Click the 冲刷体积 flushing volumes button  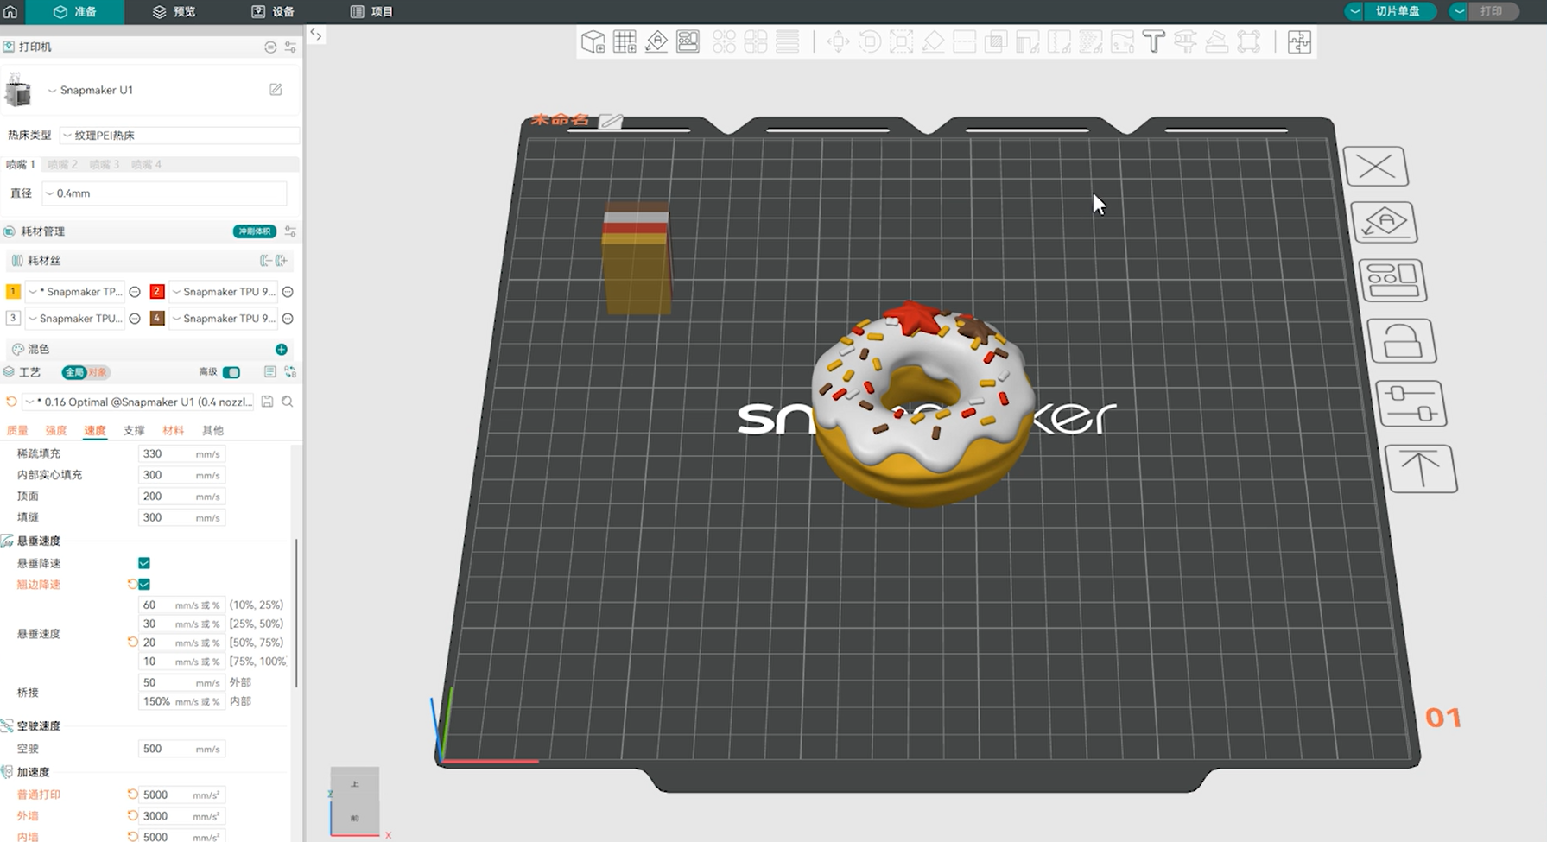pos(254,231)
